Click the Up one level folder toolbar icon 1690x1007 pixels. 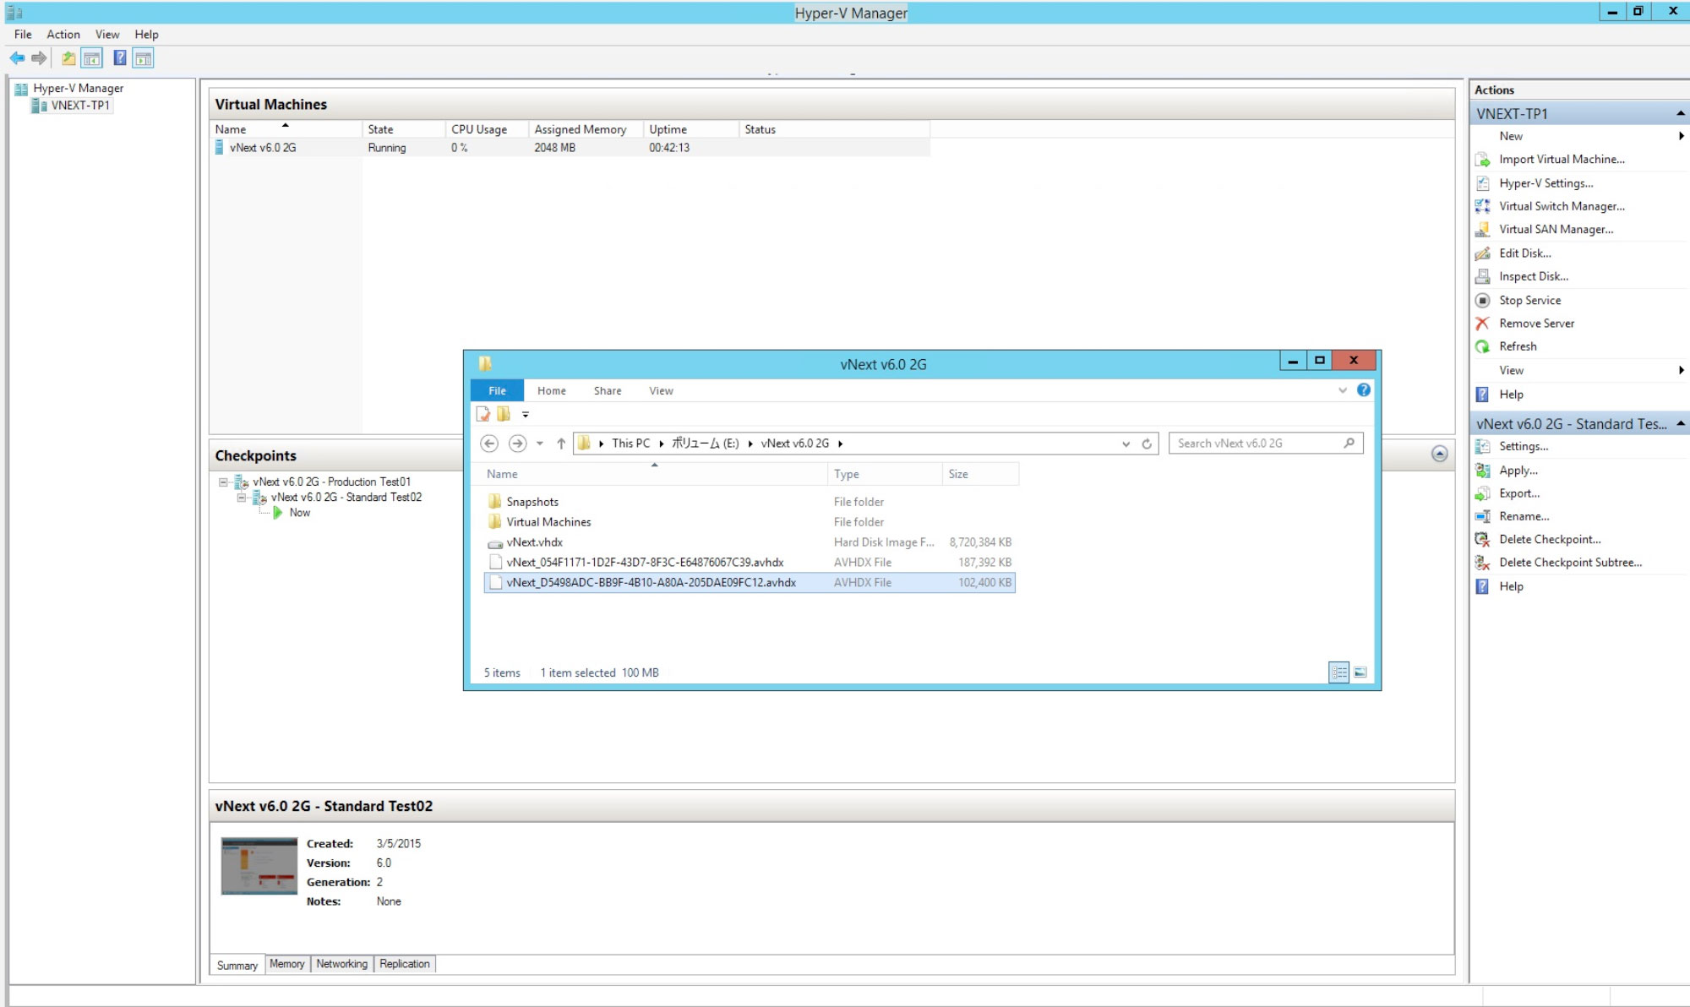(x=68, y=58)
